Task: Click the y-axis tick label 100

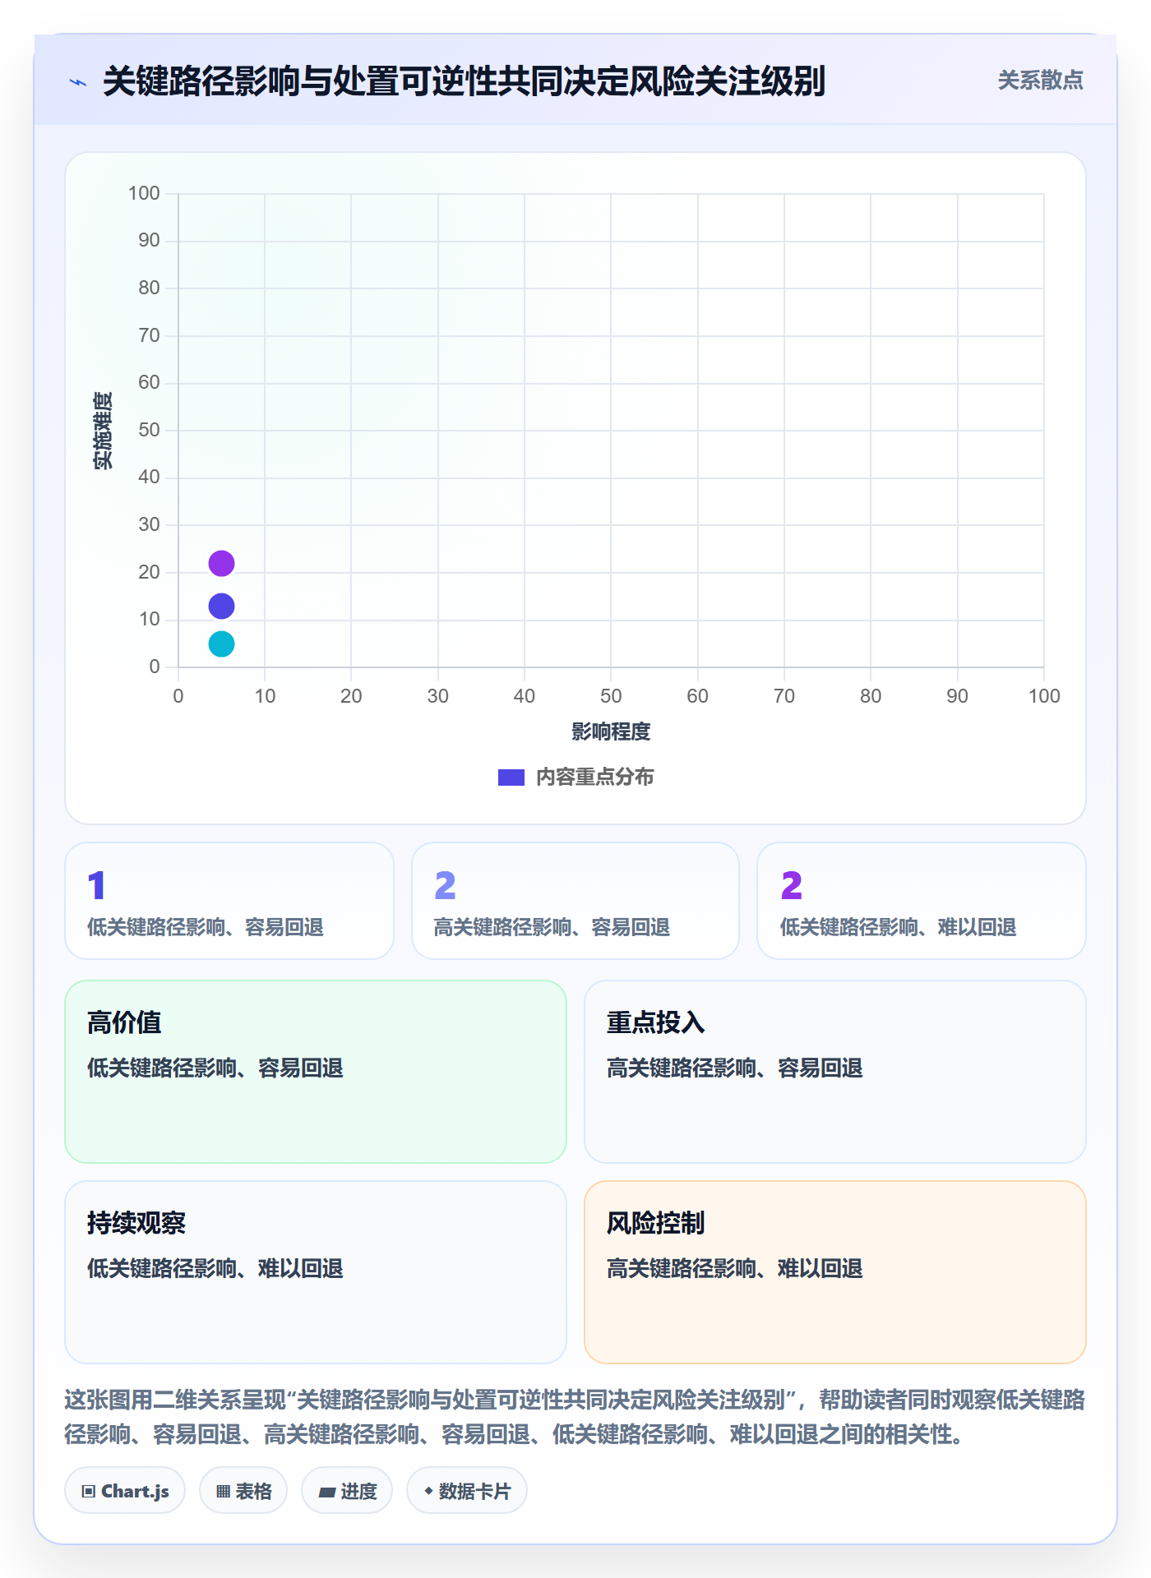Action: tap(144, 193)
